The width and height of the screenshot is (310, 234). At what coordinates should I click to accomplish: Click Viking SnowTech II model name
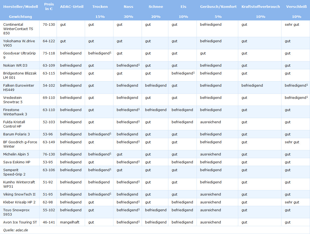pos(19,194)
